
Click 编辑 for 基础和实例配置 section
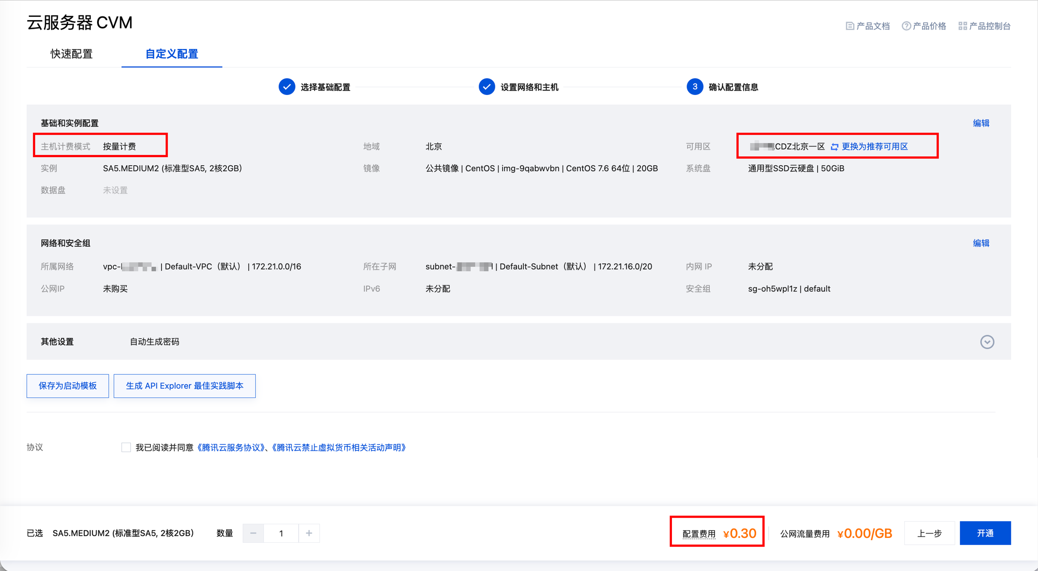click(981, 123)
